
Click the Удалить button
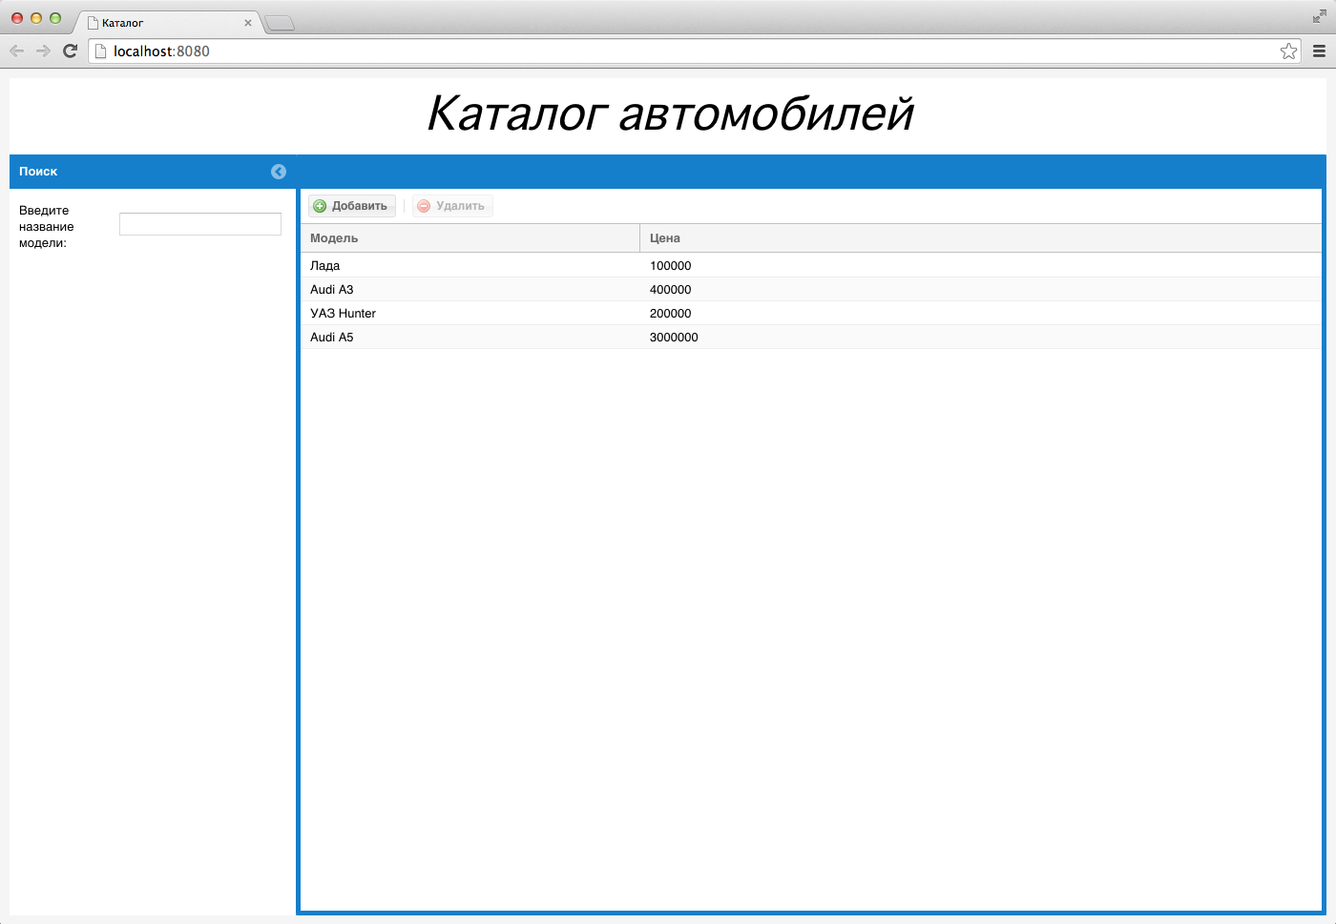pos(452,206)
